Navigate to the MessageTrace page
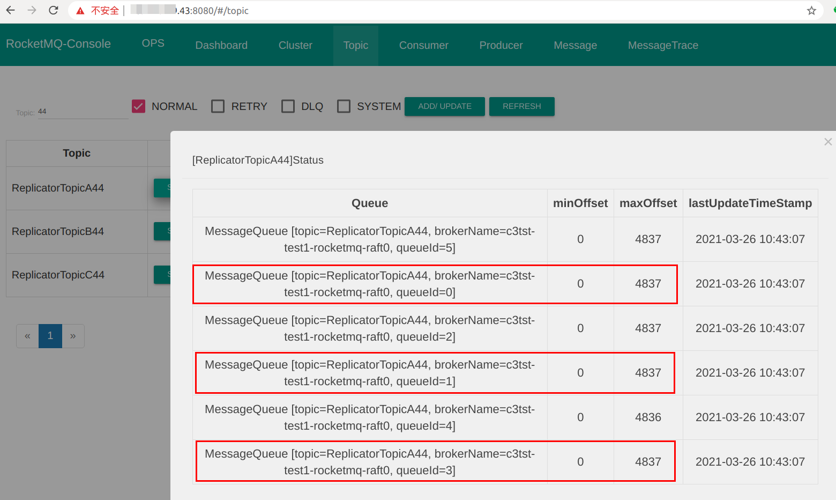 point(663,45)
